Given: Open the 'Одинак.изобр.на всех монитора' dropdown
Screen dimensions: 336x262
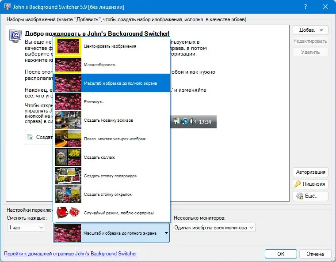Looking at the screenshot, I should [x=214, y=228].
